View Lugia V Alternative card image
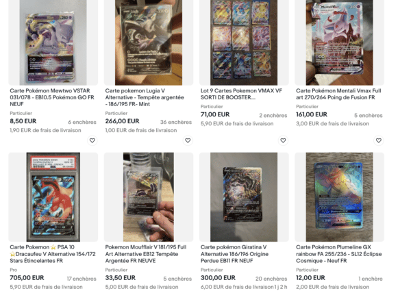The height and width of the screenshot is (291, 400). (149, 42)
